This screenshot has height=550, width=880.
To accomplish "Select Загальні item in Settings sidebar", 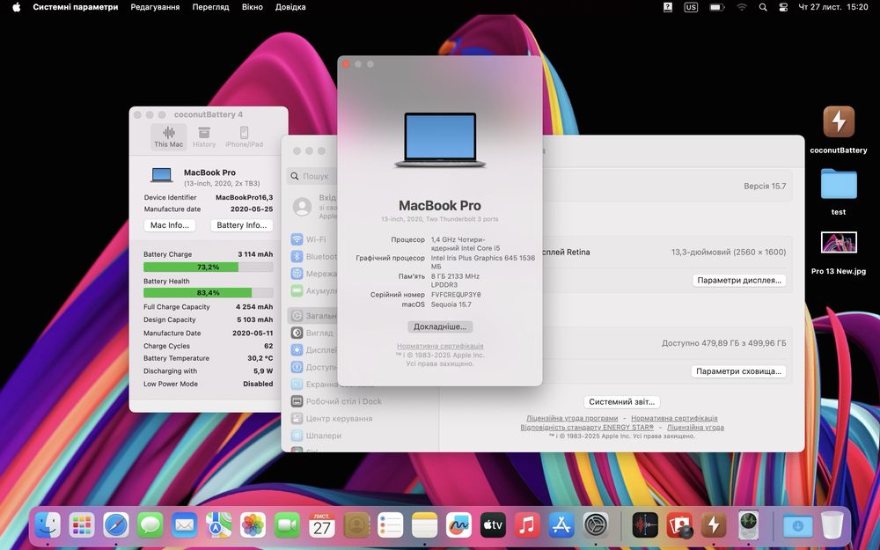I will click(313, 316).
